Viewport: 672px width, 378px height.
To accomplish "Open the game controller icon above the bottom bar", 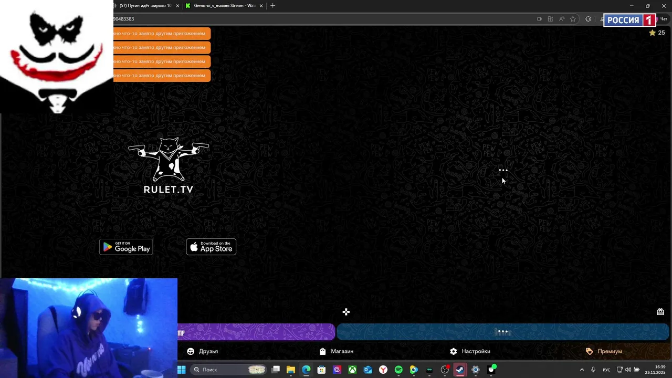I will [346, 312].
